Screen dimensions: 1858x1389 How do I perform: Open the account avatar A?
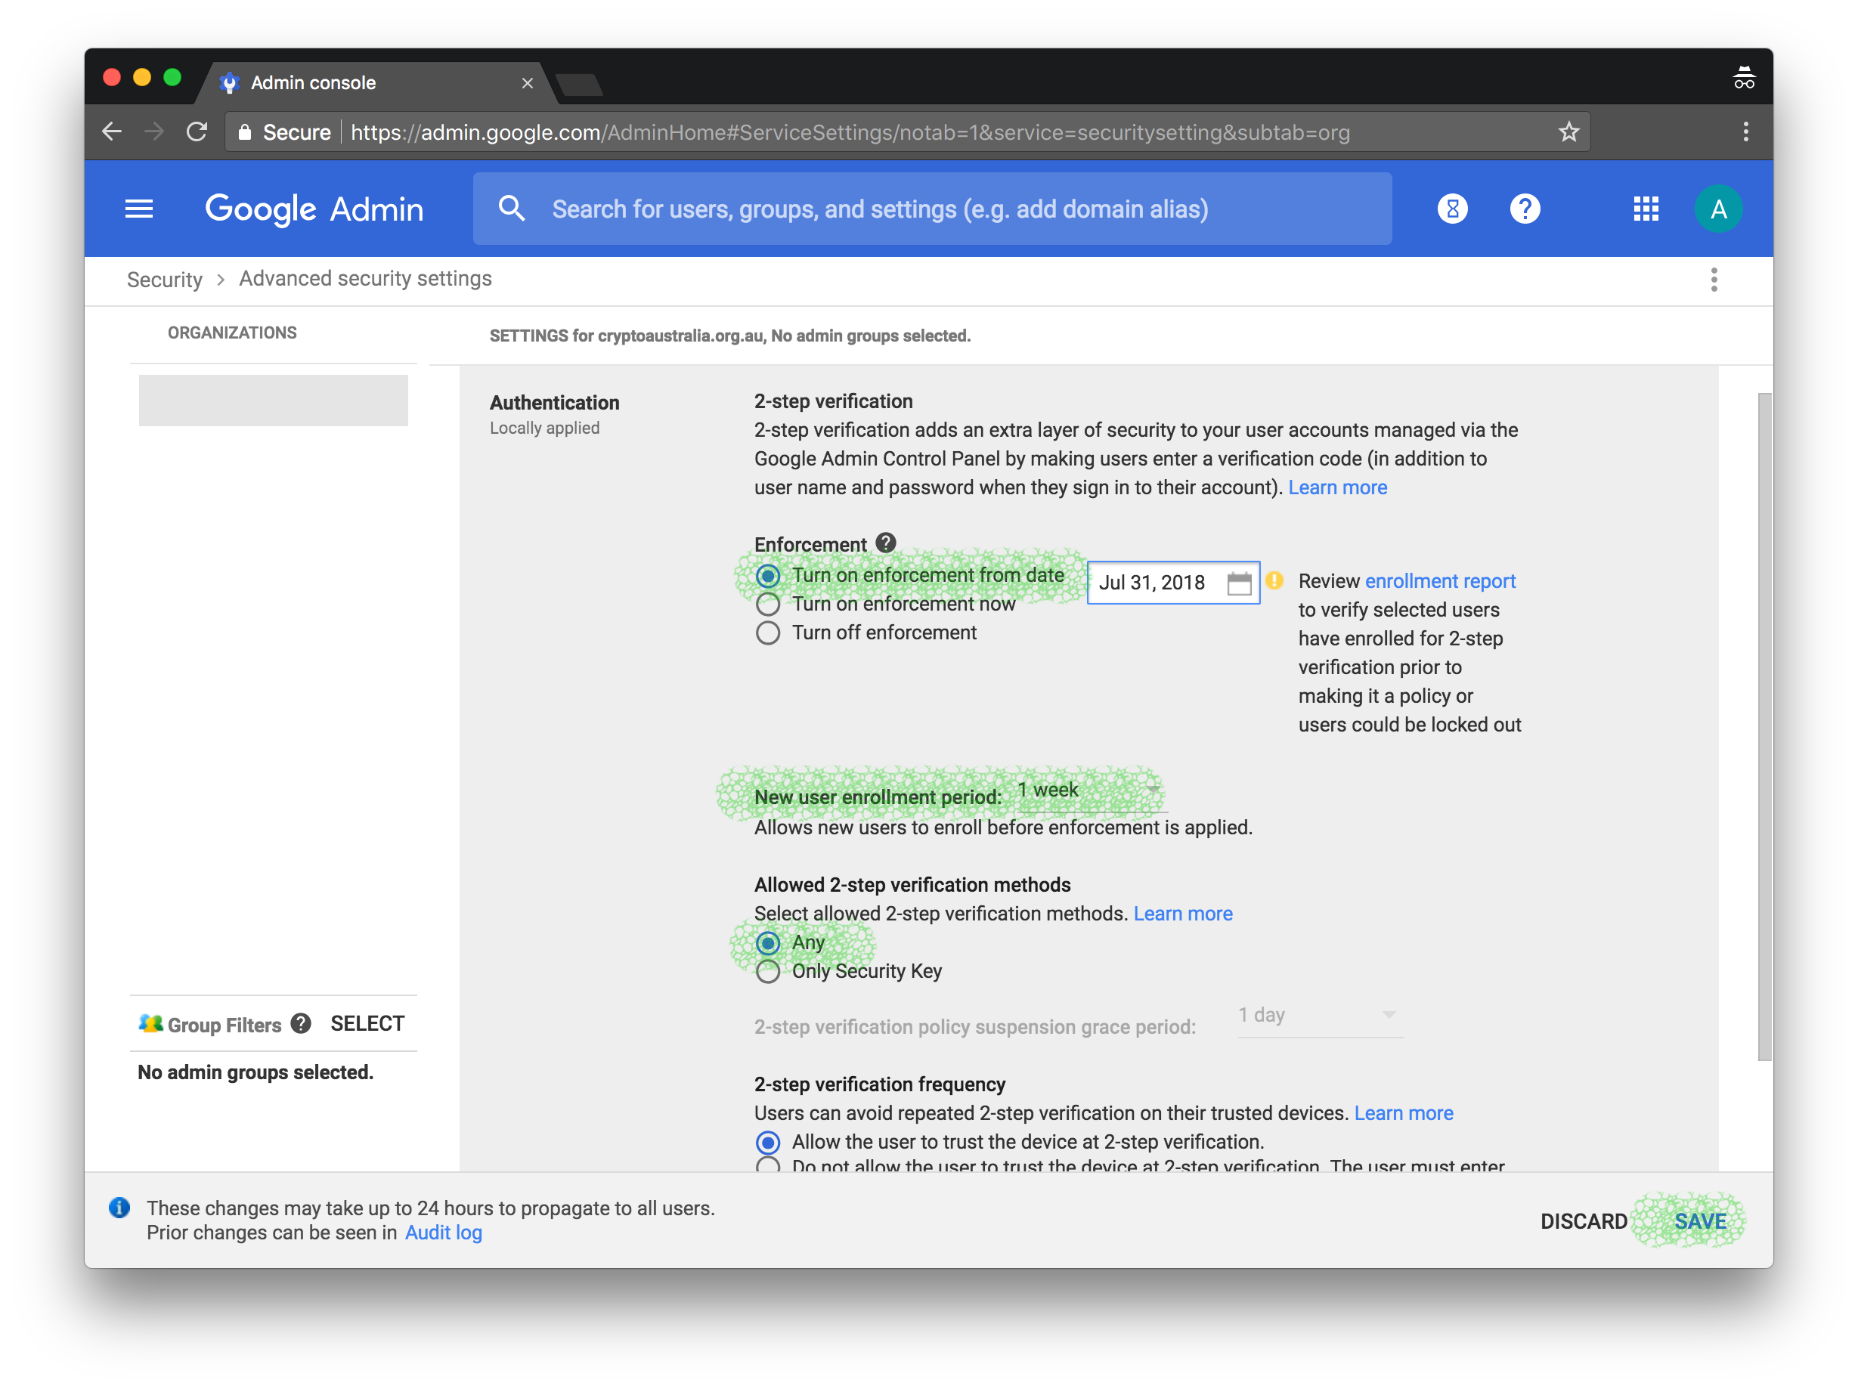(x=1719, y=209)
